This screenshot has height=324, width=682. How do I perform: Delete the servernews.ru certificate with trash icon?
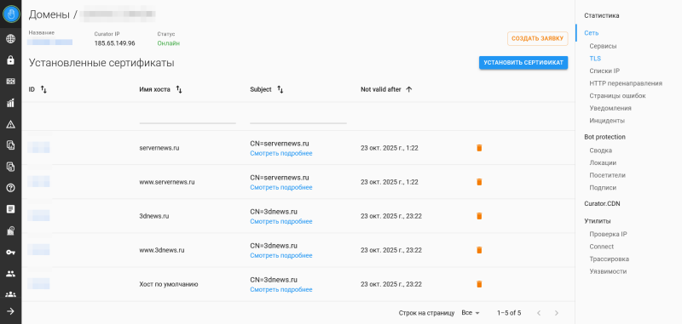point(479,148)
